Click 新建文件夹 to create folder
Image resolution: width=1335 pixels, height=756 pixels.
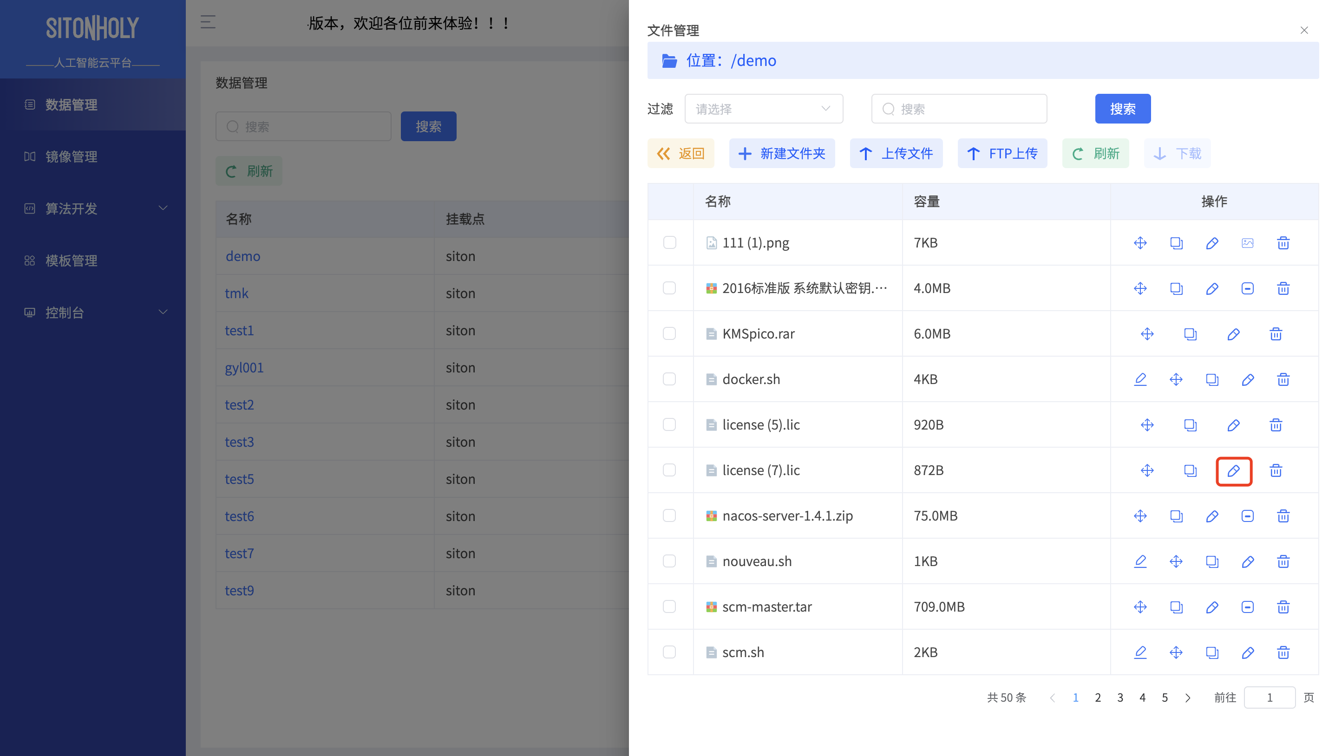tap(781, 153)
